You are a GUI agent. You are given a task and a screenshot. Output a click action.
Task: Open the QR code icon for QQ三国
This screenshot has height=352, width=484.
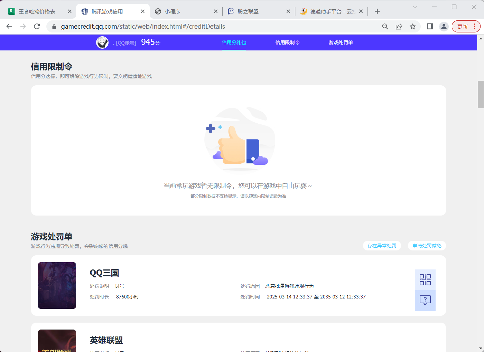point(425,280)
